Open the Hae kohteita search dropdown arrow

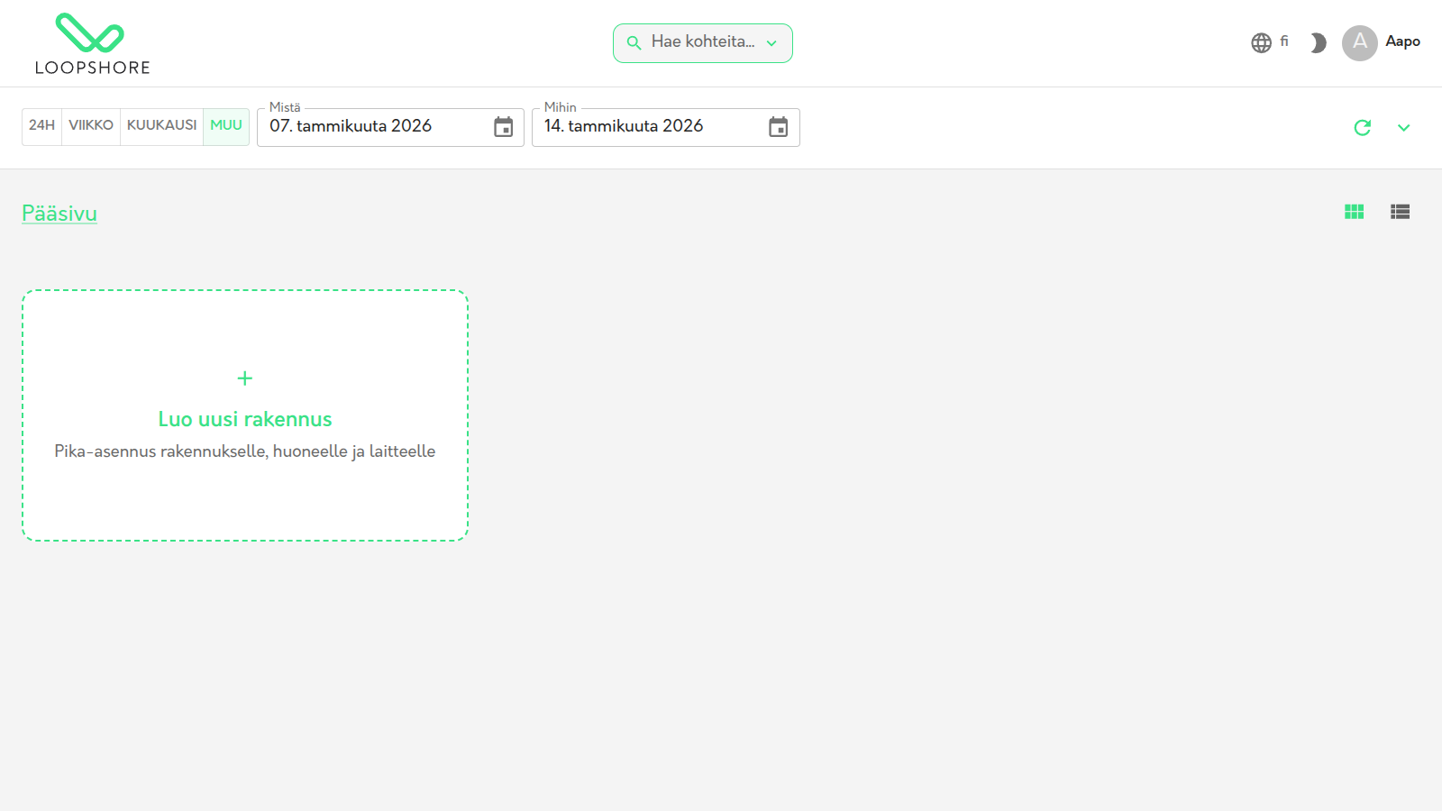(x=771, y=43)
